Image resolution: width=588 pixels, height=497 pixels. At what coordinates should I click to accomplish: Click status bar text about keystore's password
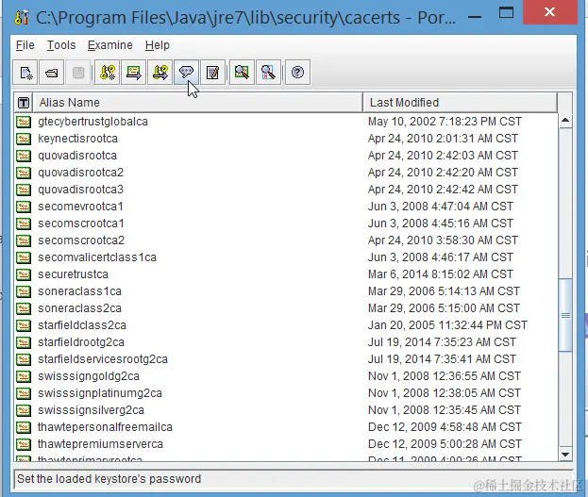[x=109, y=479]
